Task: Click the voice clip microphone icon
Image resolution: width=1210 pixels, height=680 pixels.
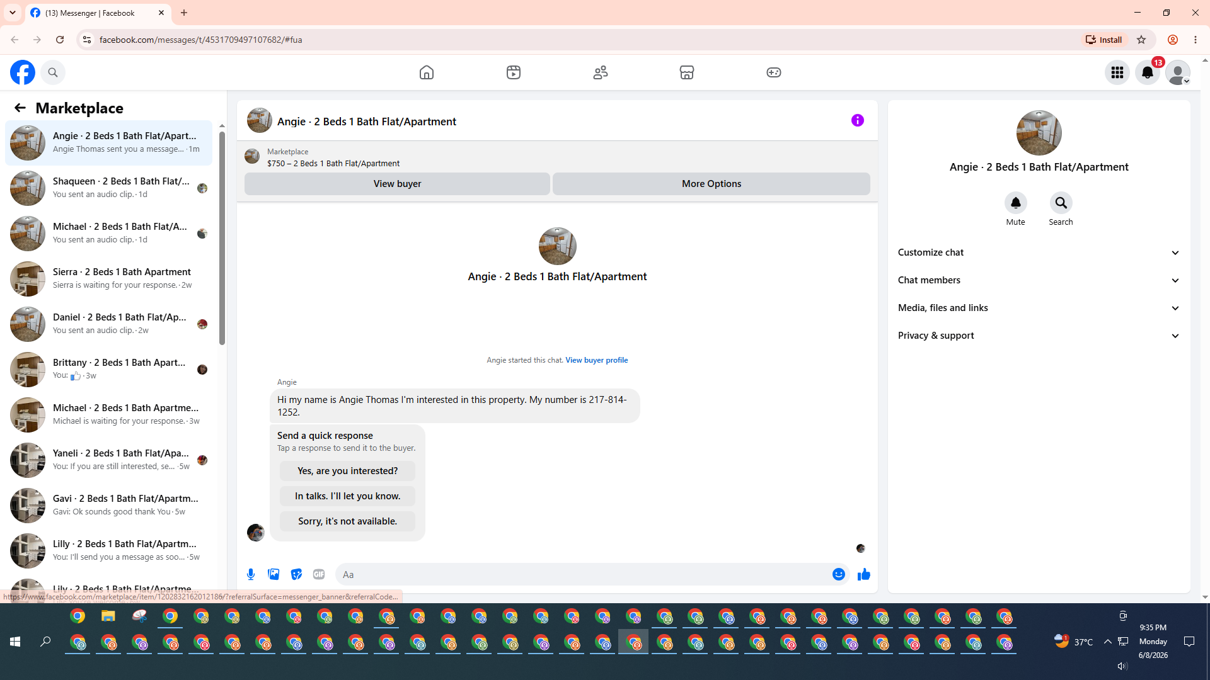Action: pos(251,574)
